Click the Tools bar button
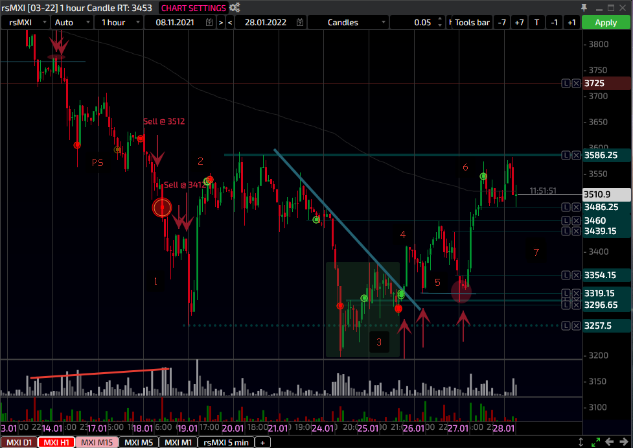The width and height of the screenshot is (633, 448). coord(472,23)
